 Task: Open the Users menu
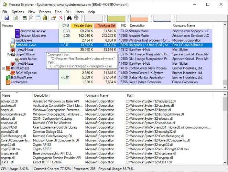click(x=79, y=12)
